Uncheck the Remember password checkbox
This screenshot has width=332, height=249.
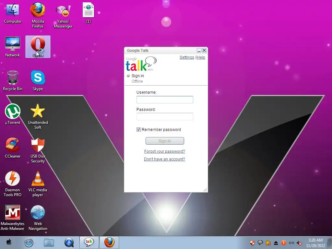(138, 130)
